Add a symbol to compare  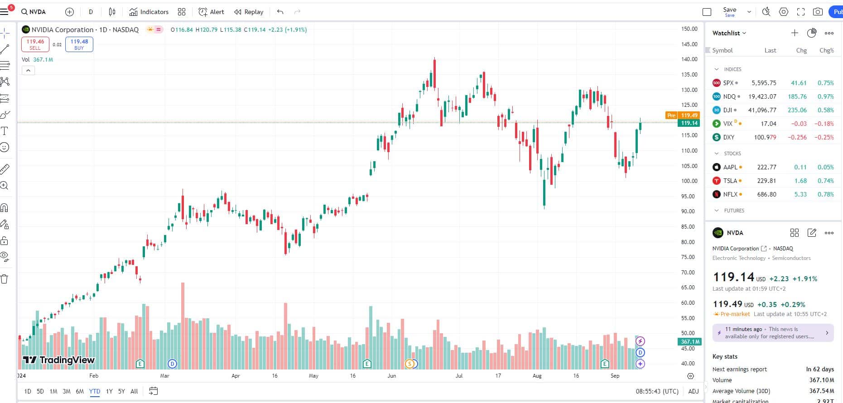point(69,12)
